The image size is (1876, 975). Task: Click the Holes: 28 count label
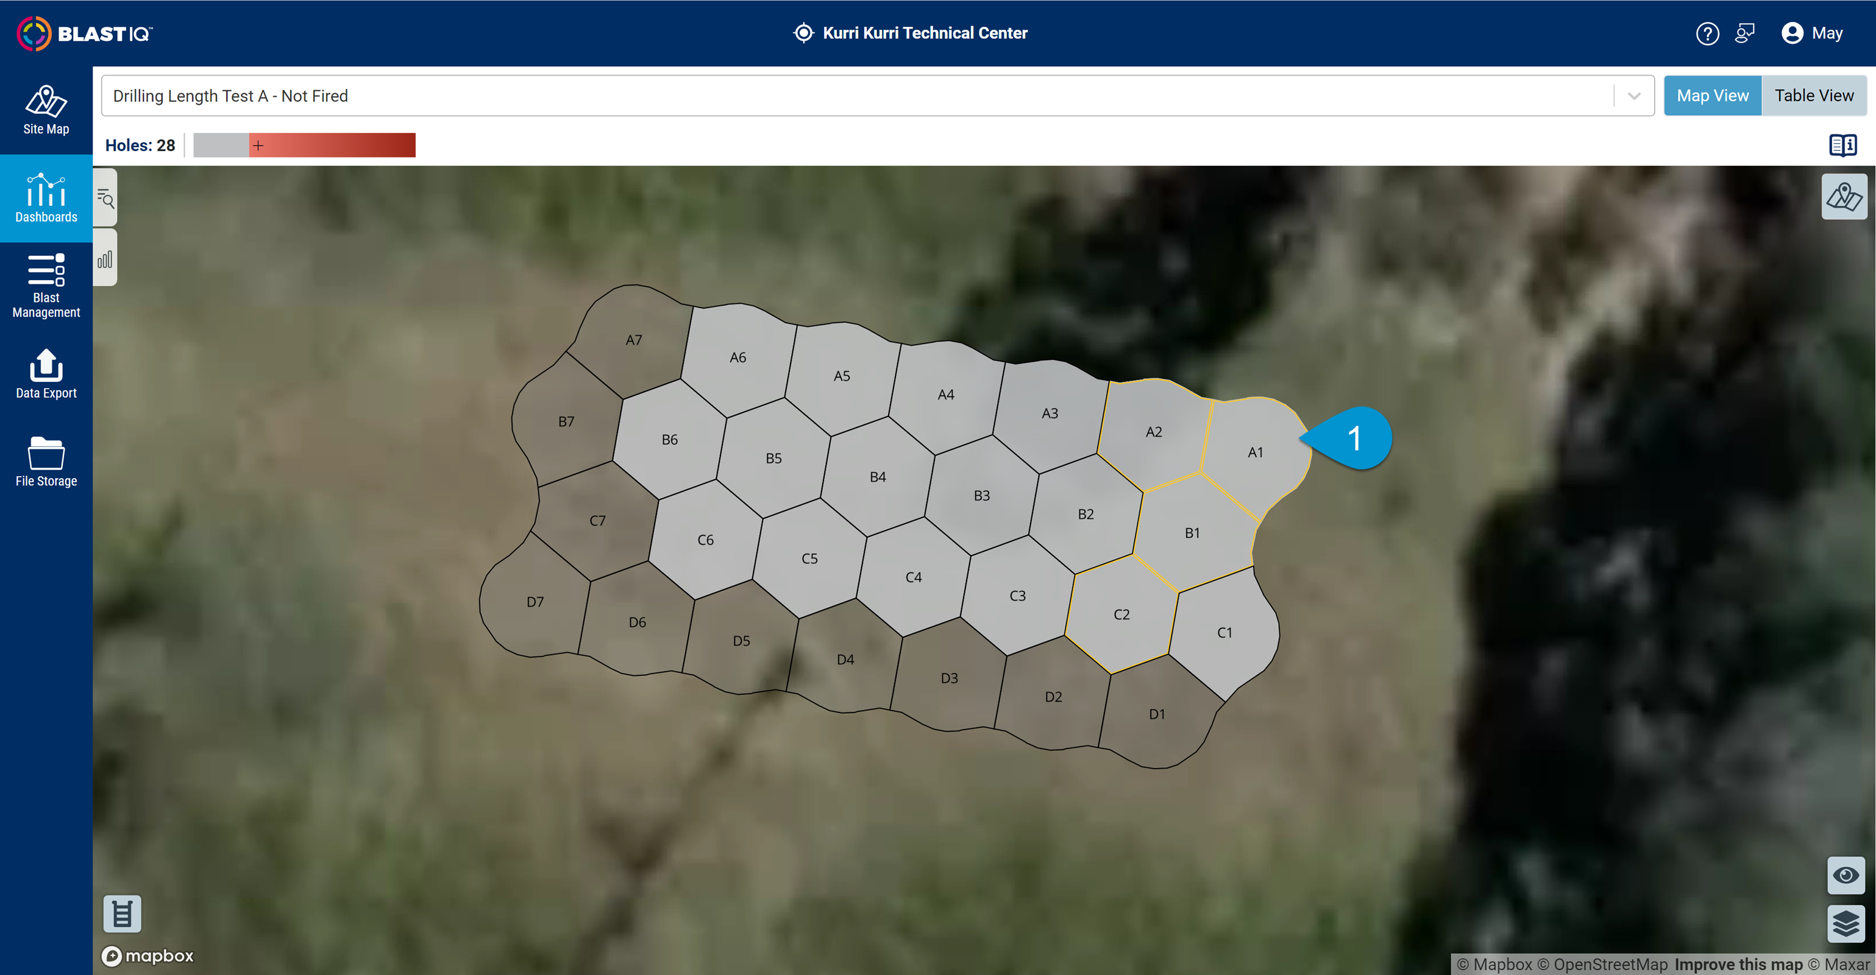(140, 146)
